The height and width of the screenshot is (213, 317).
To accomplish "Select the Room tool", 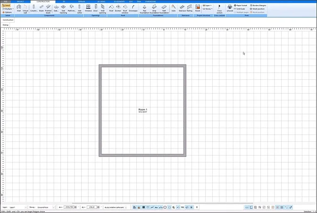I will (198, 8).
